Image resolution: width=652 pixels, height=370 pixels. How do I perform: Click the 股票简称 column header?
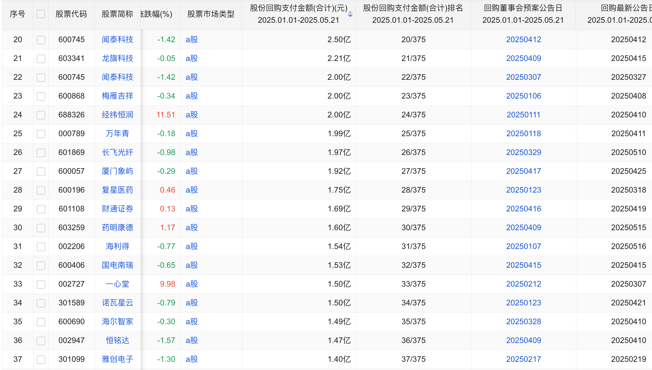pyautogui.click(x=117, y=14)
